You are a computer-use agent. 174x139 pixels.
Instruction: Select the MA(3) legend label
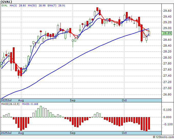tap(13, 6)
